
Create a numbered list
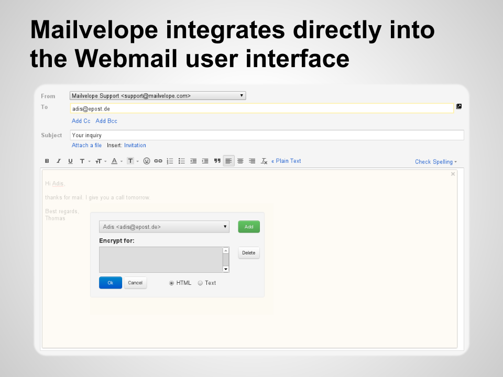[x=170, y=161]
